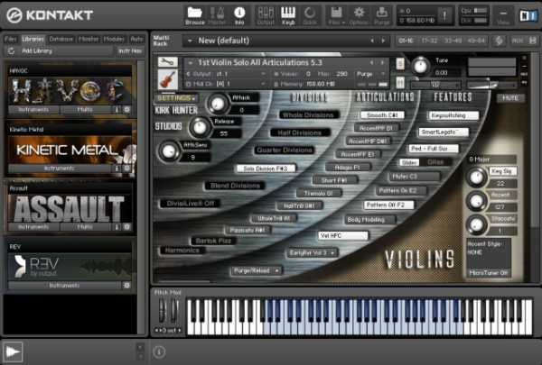Open instrument edit mode wrench icon
This screenshot has height=365, width=542.
coord(168,62)
